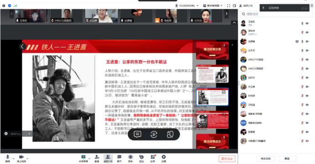
Task: Click the mute-all 静音 button in members panel
Action: coord(287,159)
